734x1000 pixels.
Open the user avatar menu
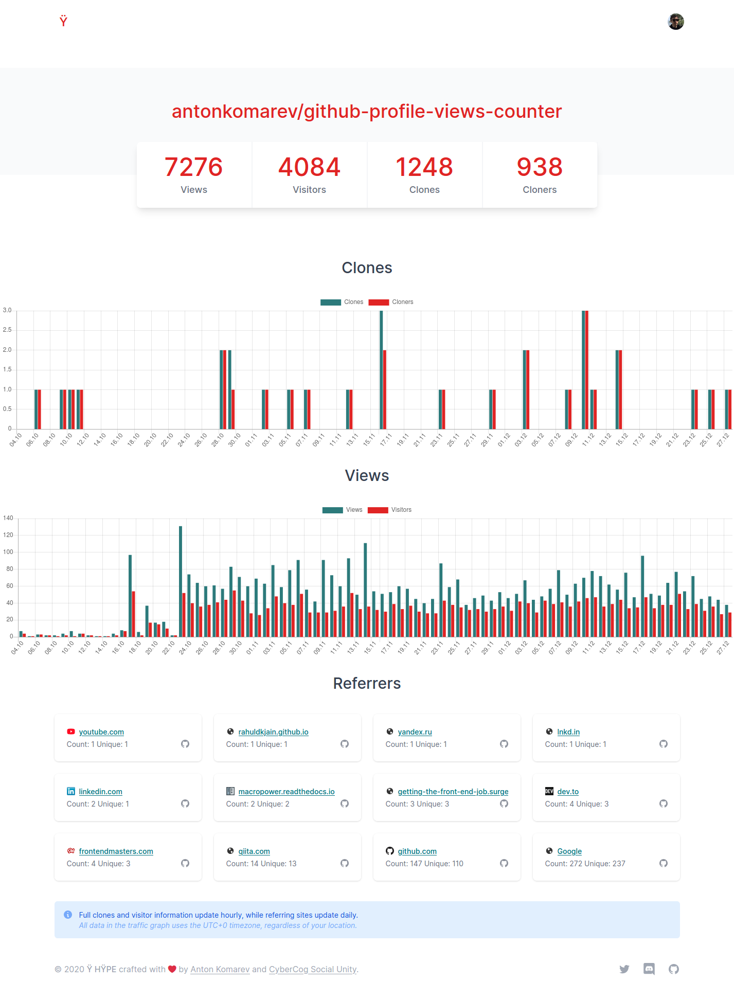(675, 22)
